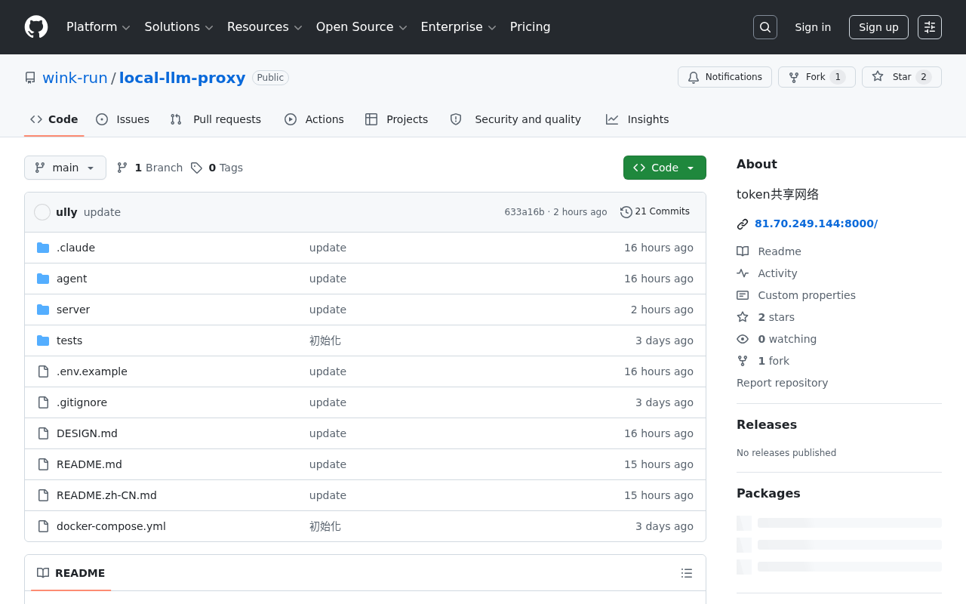Open the Insights tab
Viewport: 966px width, 604px height.
pyautogui.click(x=637, y=119)
